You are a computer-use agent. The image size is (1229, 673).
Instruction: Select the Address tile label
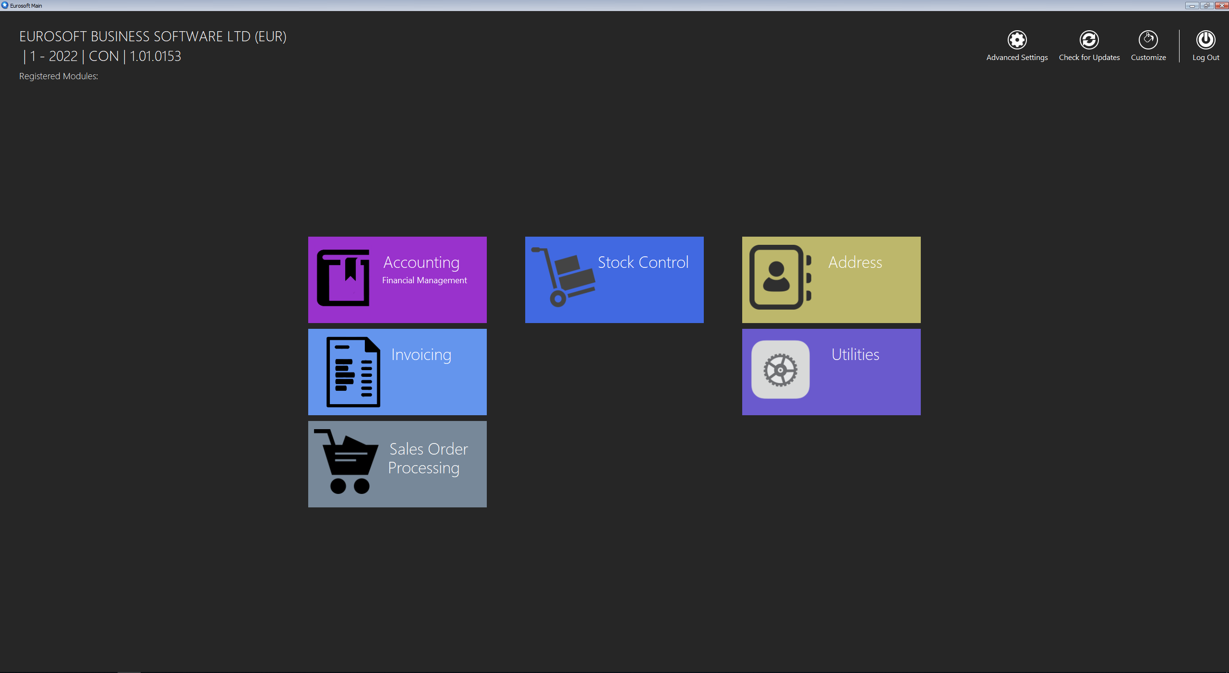[855, 263]
